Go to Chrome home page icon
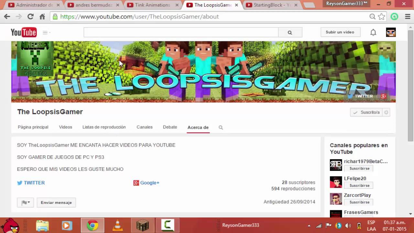The width and height of the screenshot is (414, 233). [42, 17]
